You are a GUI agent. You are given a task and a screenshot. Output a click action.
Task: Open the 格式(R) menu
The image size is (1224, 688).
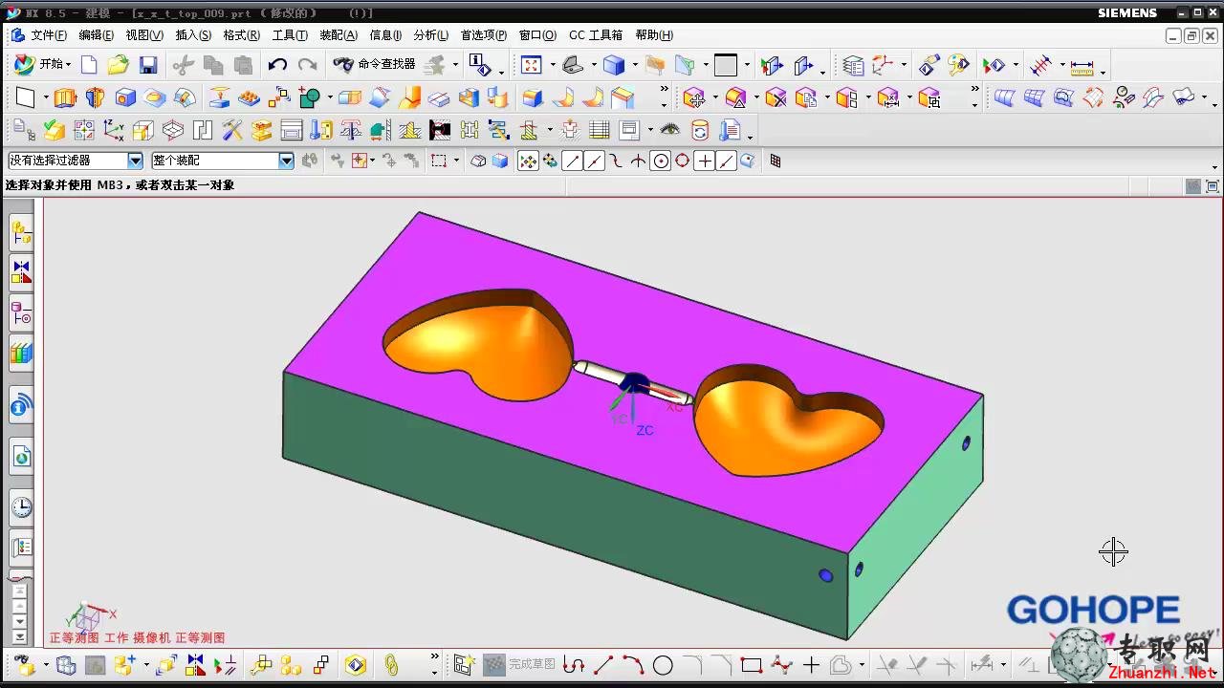pos(241,35)
